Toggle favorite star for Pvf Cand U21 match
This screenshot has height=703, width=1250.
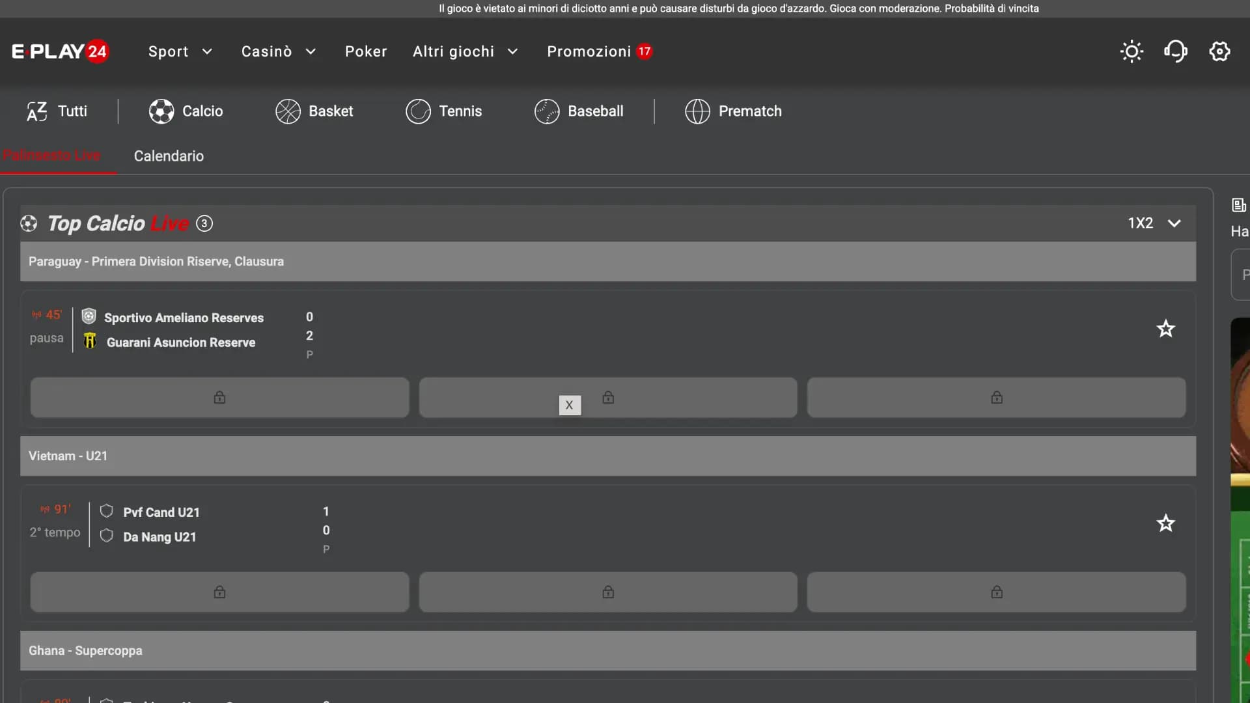[x=1166, y=523]
